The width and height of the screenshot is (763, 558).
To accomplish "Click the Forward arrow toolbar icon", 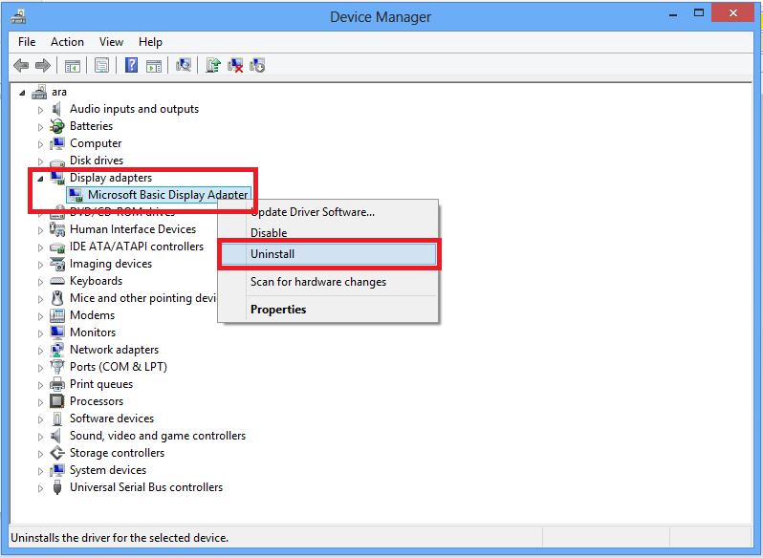I will [x=42, y=65].
